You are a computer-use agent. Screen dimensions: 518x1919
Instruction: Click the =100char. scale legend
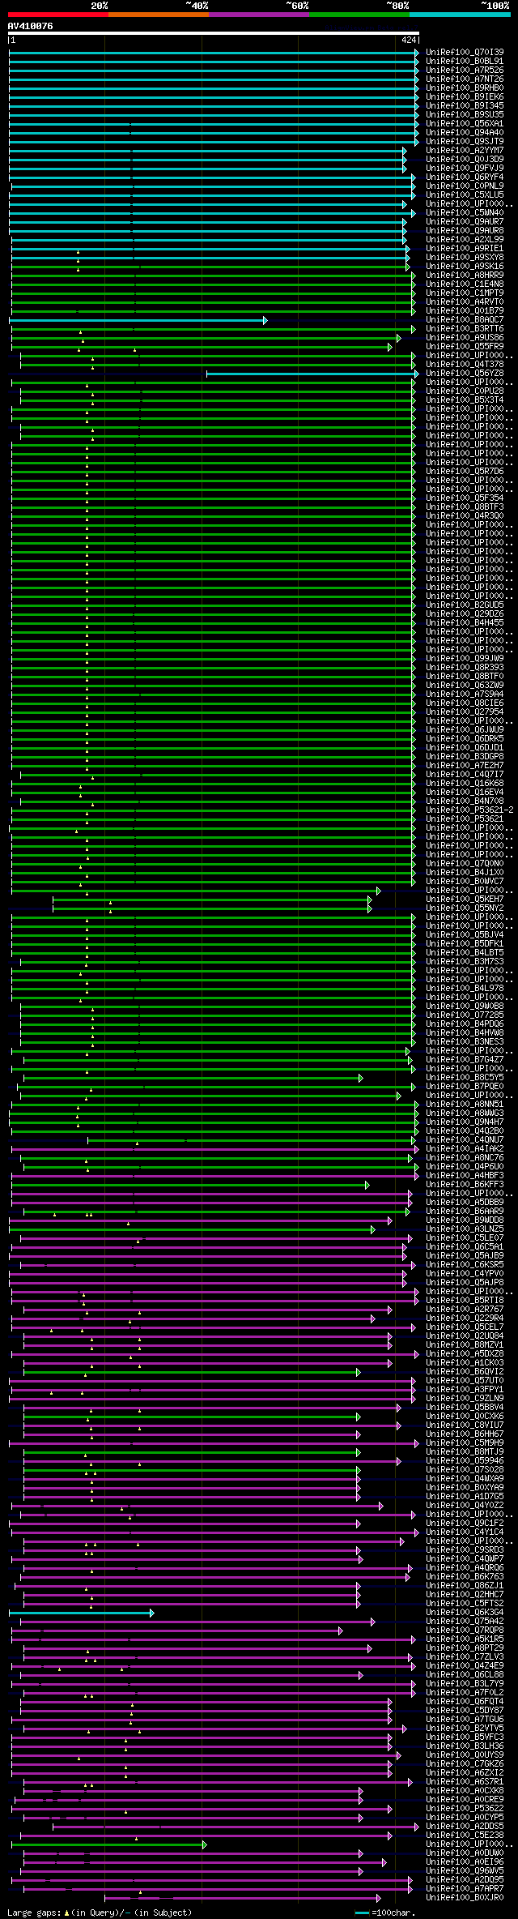385,1913
